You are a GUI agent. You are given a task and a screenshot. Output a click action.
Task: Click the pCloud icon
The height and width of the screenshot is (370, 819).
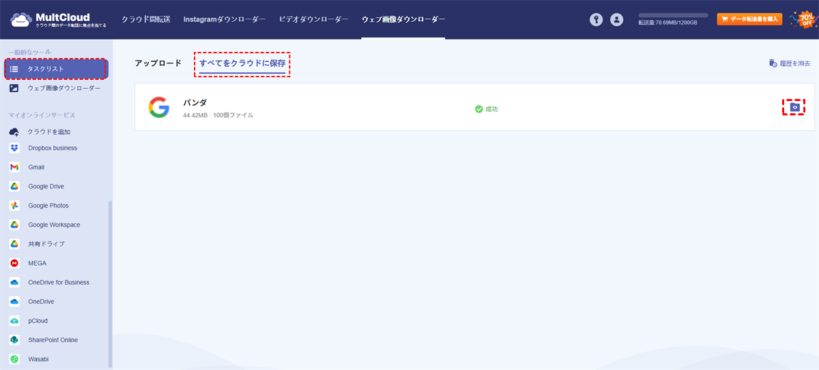point(14,320)
